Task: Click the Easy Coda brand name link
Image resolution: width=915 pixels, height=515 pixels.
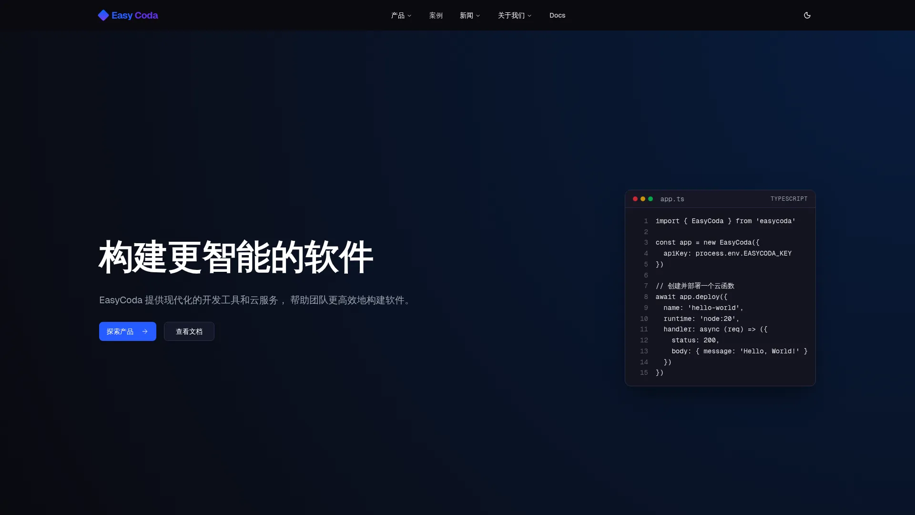Action: (135, 15)
